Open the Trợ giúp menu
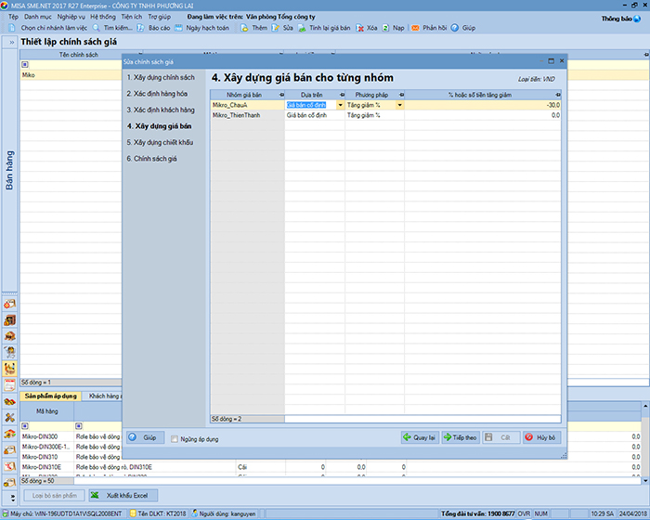 (x=160, y=17)
